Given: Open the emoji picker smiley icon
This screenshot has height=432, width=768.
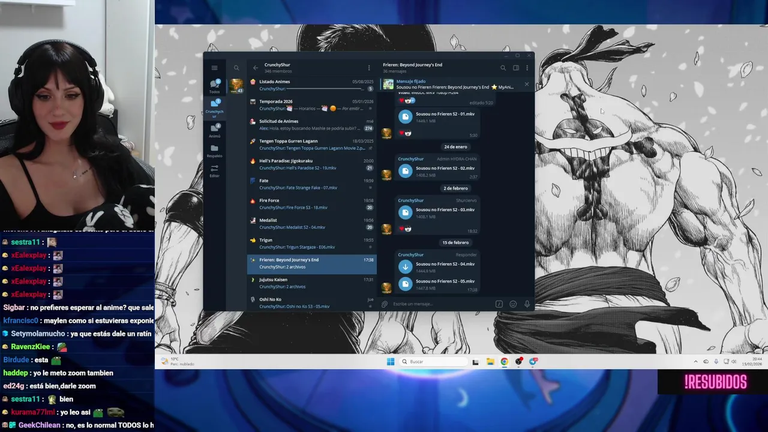Looking at the screenshot, I should 513,304.
